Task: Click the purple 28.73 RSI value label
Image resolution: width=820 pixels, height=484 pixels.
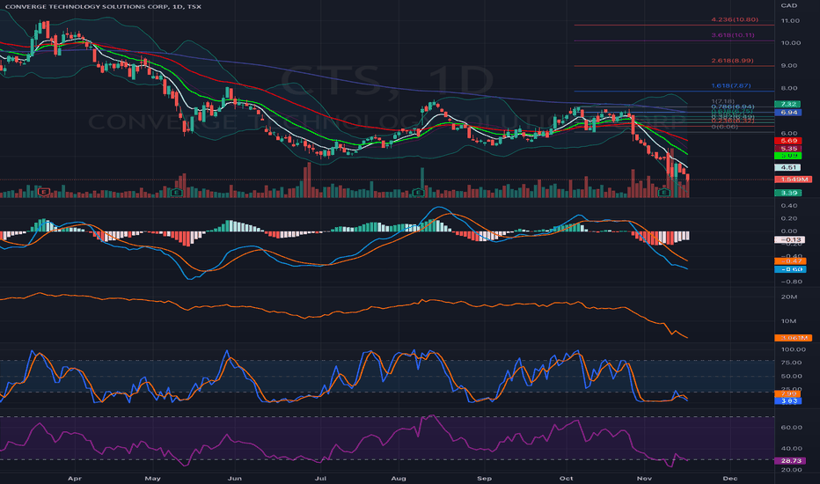Action: coord(790,460)
